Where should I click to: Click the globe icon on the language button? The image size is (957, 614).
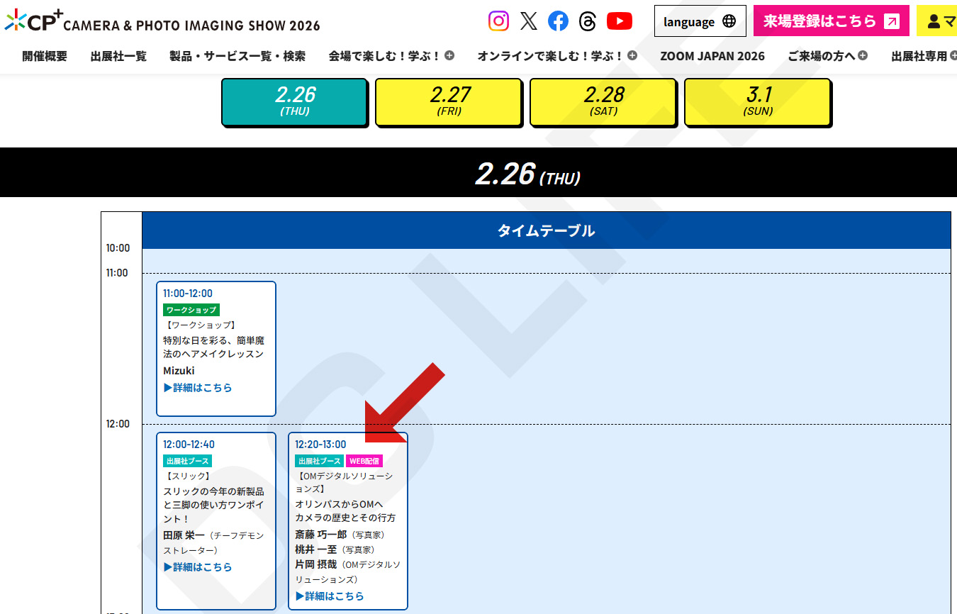click(730, 21)
